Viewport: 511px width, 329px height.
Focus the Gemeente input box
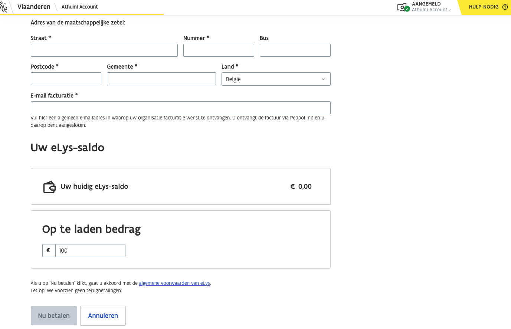point(161,79)
